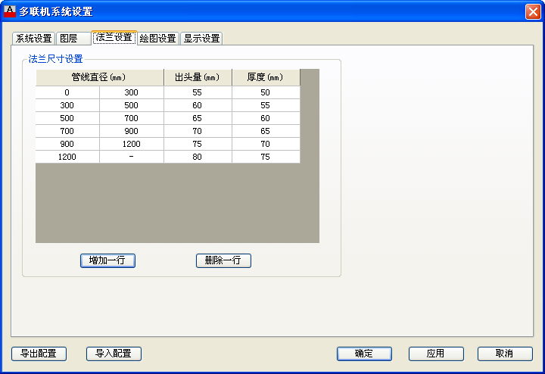
Task: Select the 出头量 cell showing 55
Action: pos(198,92)
